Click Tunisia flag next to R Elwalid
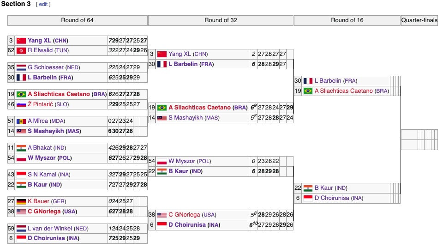The image size is (443, 248). [x=21, y=50]
